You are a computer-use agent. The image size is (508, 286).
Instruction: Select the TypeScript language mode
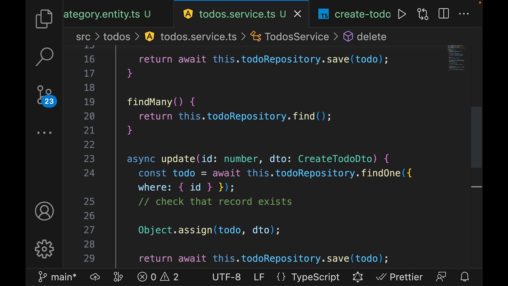point(308,277)
